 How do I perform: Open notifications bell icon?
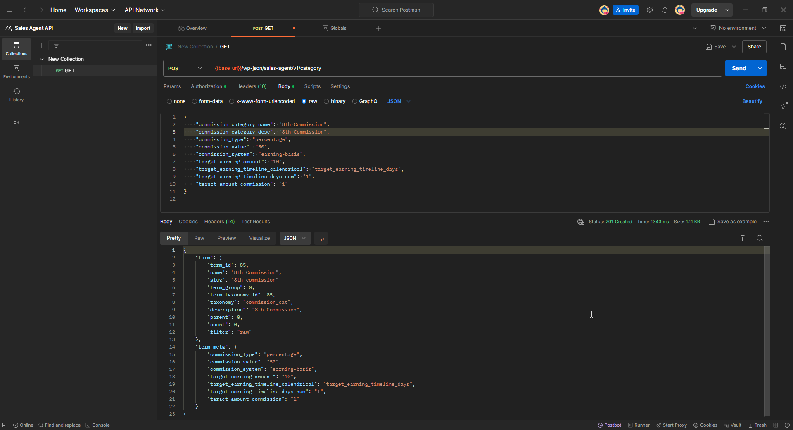coord(665,10)
